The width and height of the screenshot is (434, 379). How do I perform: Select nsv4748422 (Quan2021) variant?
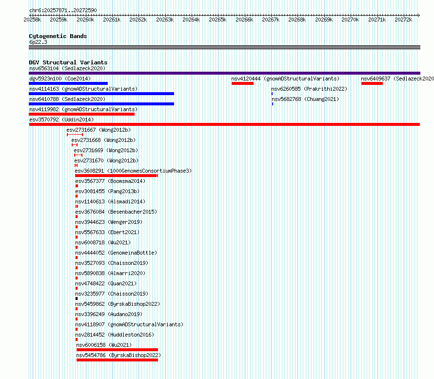[x=106, y=283]
